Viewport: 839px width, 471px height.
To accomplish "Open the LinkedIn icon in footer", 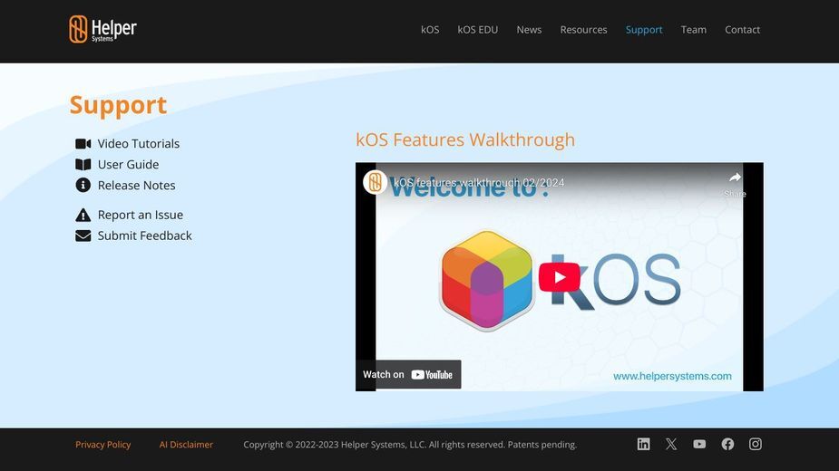I will (x=643, y=444).
